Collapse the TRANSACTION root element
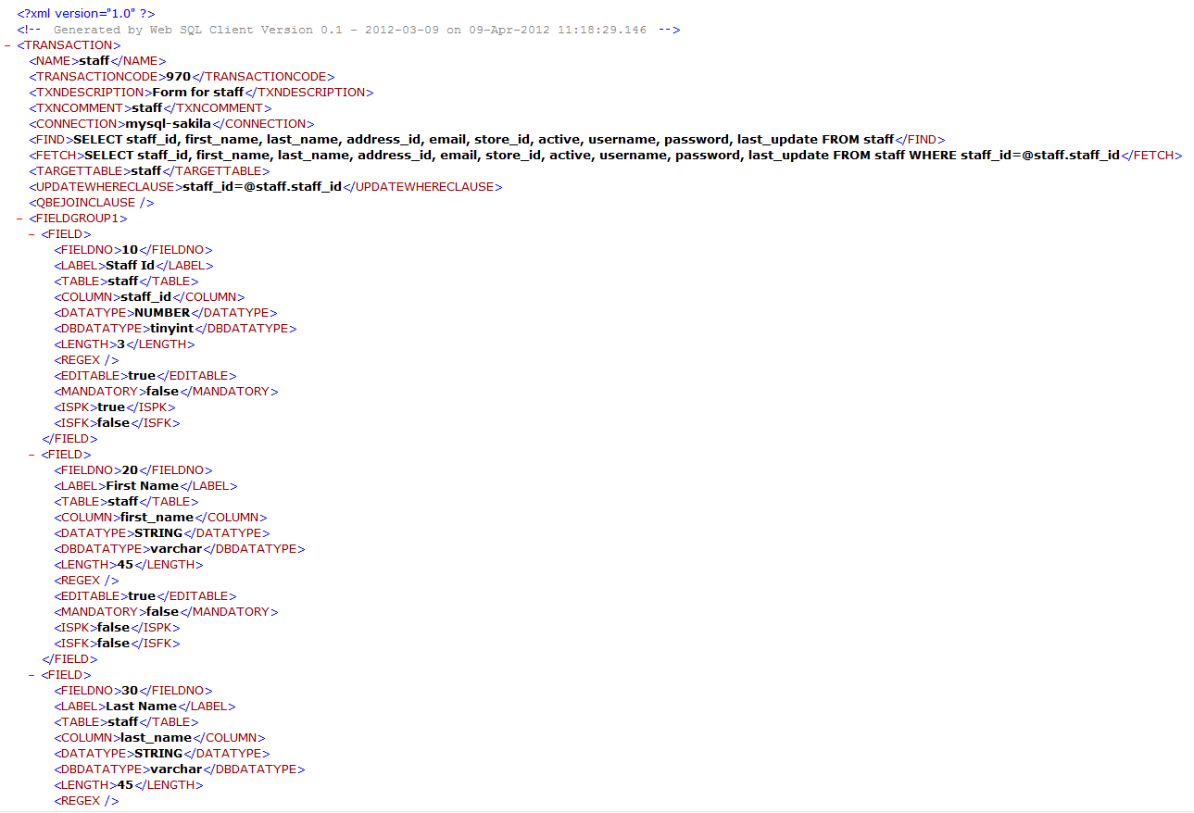Screen dimensions: 1194x813 7,44
